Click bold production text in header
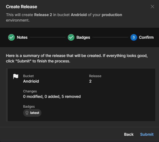Screen dimensions: 159x142 (x=112, y=15)
